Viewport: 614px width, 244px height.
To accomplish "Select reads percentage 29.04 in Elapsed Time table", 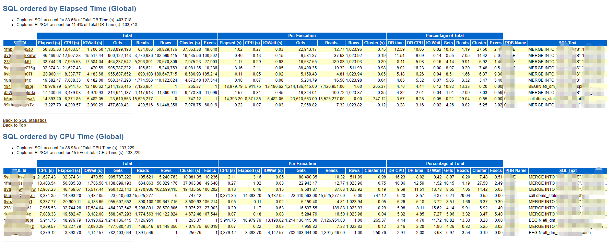I will click(464, 99).
